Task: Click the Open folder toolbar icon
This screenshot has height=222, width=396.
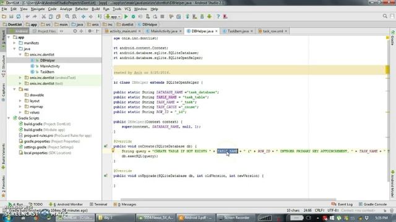Action: coord(4,17)
